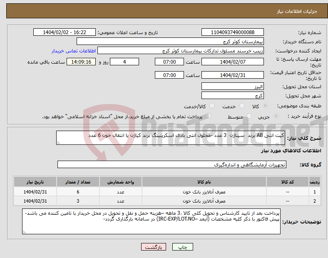Click response deadline date 1404/02/07
The image size is (328, 258).
click(x=232, y=62)
